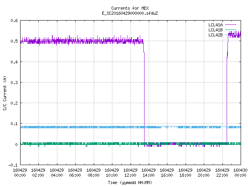This screenshot has width=248, height=186.
Task: Click the "S/C Current (A)" y-axis label
Action: point(5,93)
